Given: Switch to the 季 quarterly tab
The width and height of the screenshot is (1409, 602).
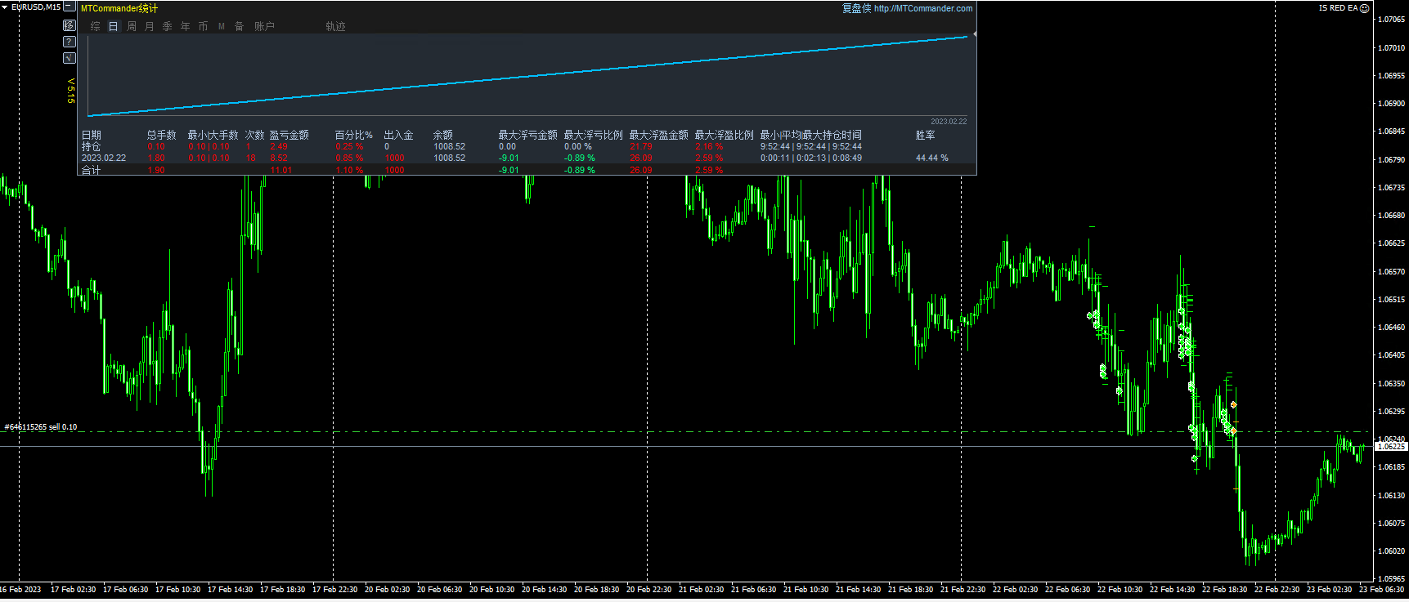Looking at the screenshot, I should (168, 26).
